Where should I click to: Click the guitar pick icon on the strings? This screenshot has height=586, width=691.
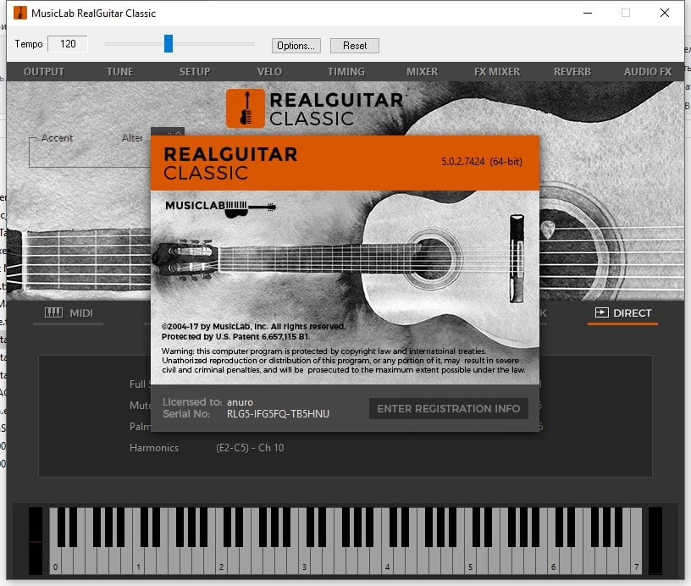pyautogui.click(x=548, y=229)
